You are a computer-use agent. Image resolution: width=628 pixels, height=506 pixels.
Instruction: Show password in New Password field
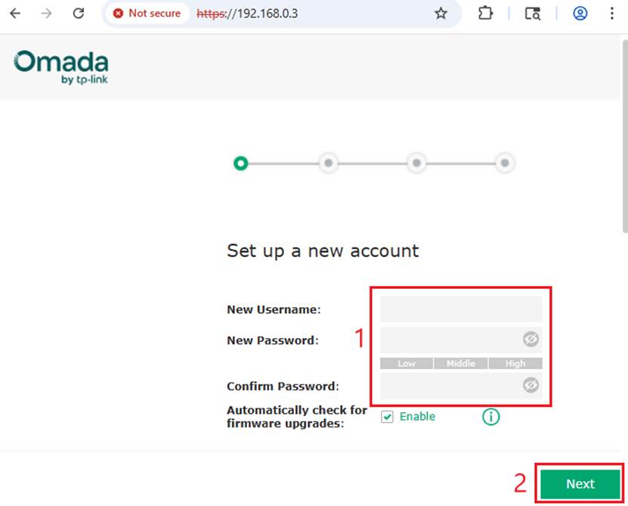click(531, 340)
